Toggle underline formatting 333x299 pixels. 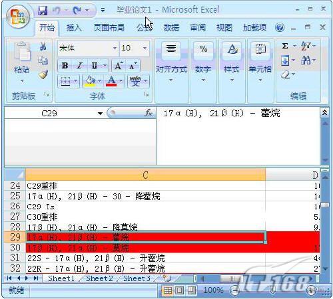tap(95, 66)
